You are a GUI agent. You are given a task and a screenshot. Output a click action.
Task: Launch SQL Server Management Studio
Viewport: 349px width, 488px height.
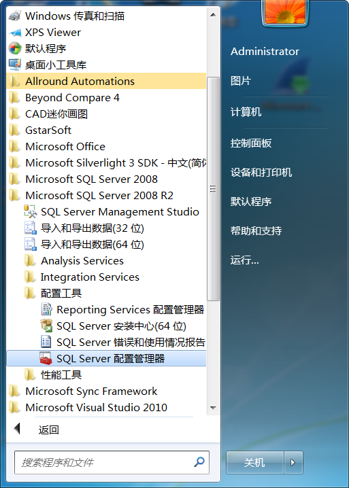pyautogui.click(x=106, y=211)
